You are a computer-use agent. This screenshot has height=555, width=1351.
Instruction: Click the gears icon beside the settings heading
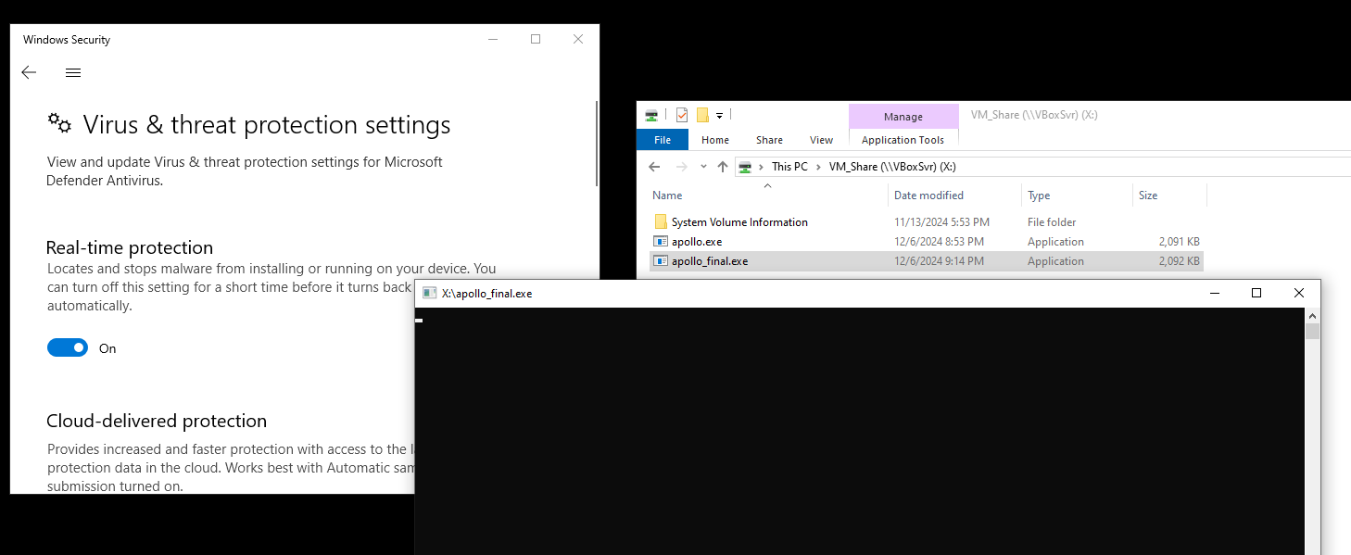click(x=59, y=123)
